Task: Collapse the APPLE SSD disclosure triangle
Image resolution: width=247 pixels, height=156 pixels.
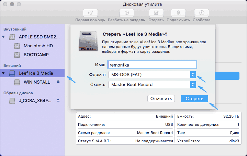Action: tap(4, 37)
